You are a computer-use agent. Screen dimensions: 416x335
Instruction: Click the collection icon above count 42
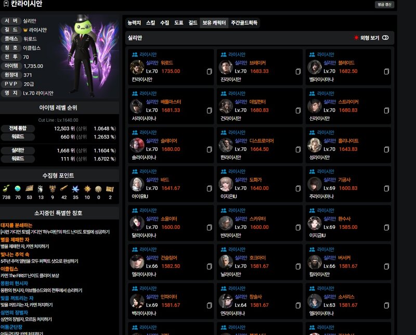click(x=64, y=188)
